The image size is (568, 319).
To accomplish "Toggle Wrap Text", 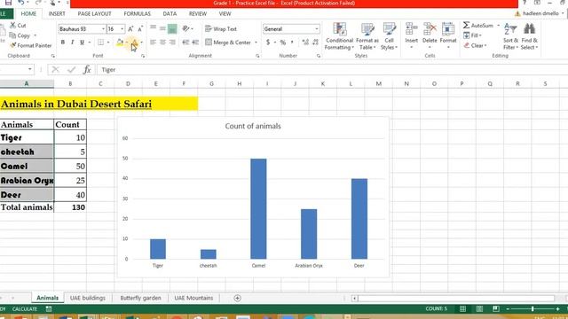I will 221,29.
